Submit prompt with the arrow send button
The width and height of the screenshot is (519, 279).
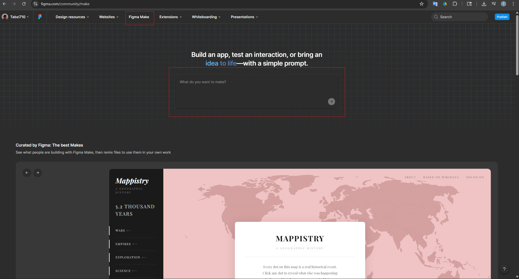[332, 102]
